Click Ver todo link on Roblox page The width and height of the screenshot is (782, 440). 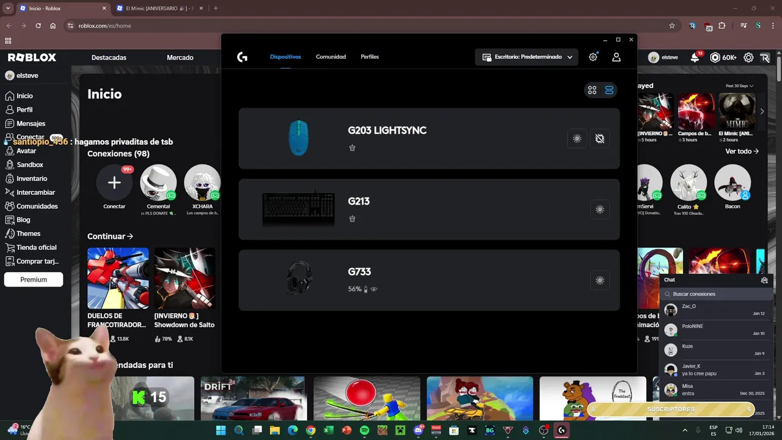tap(742, 151)
